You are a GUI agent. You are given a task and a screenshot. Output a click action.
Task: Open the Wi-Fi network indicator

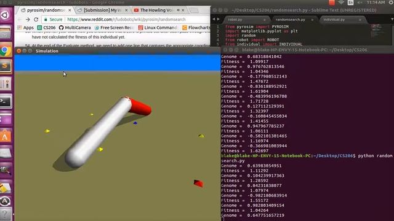341,2
